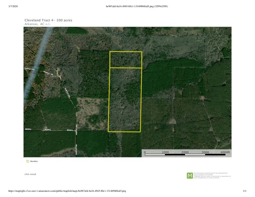
Task: Click the 4000ft scale bar label
Action: pyautogui.click(x=226, y=152)
